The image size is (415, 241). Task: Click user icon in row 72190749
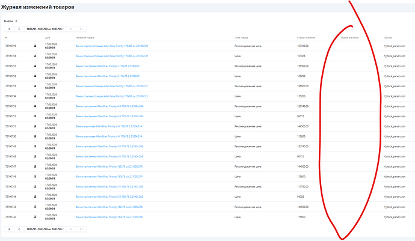[35, 146]
